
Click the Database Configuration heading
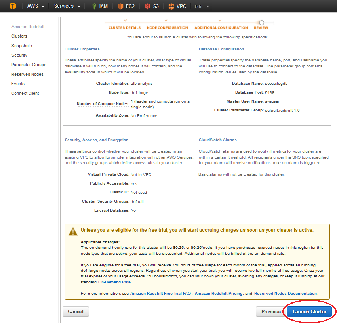[221, 49]
